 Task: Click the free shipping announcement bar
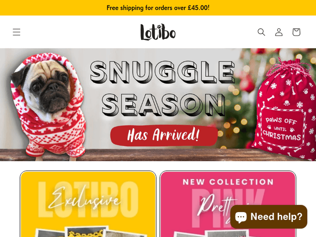point(158,8)
